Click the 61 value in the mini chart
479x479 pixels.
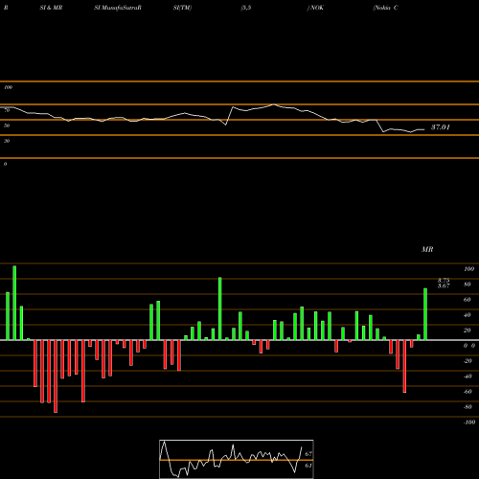[x=308, y=466]
